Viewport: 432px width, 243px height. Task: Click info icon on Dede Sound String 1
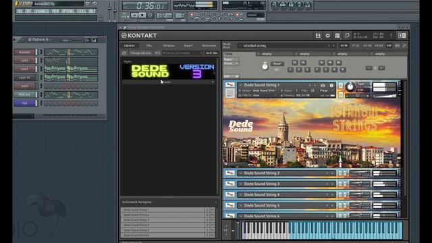click(331, 86)
